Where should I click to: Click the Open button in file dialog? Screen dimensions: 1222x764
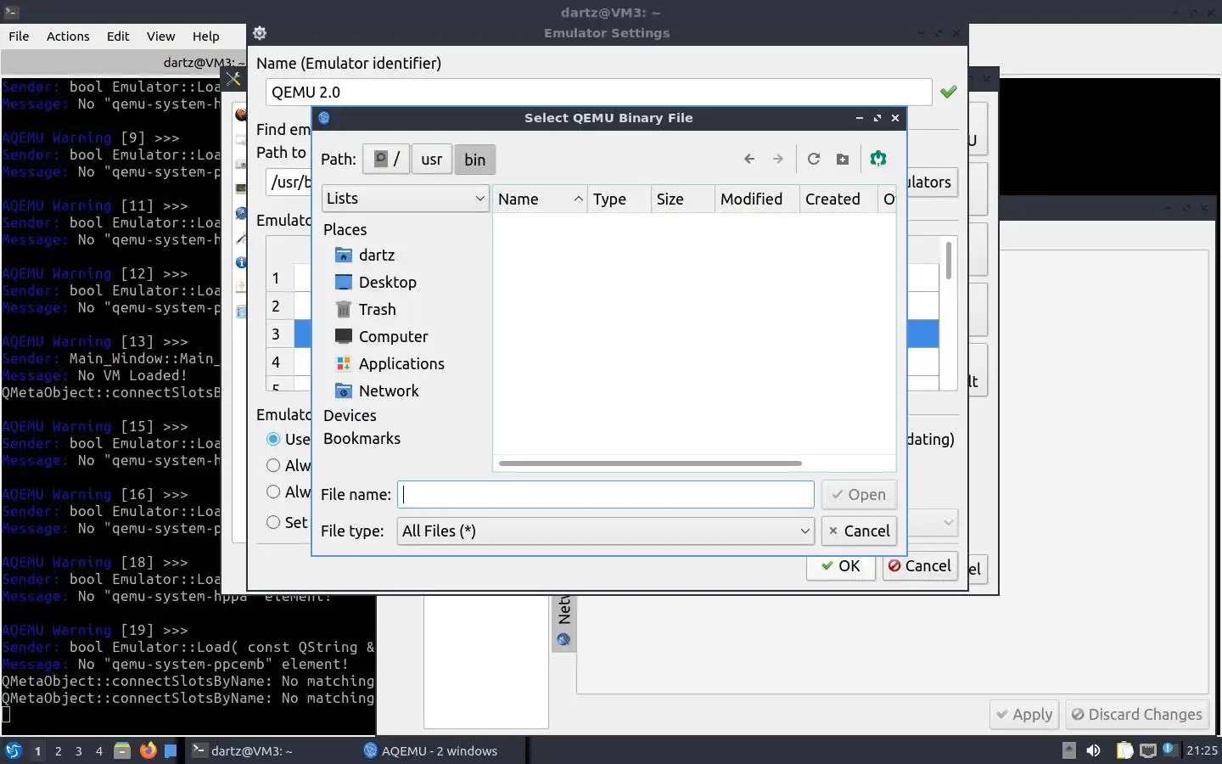[859, 494]
